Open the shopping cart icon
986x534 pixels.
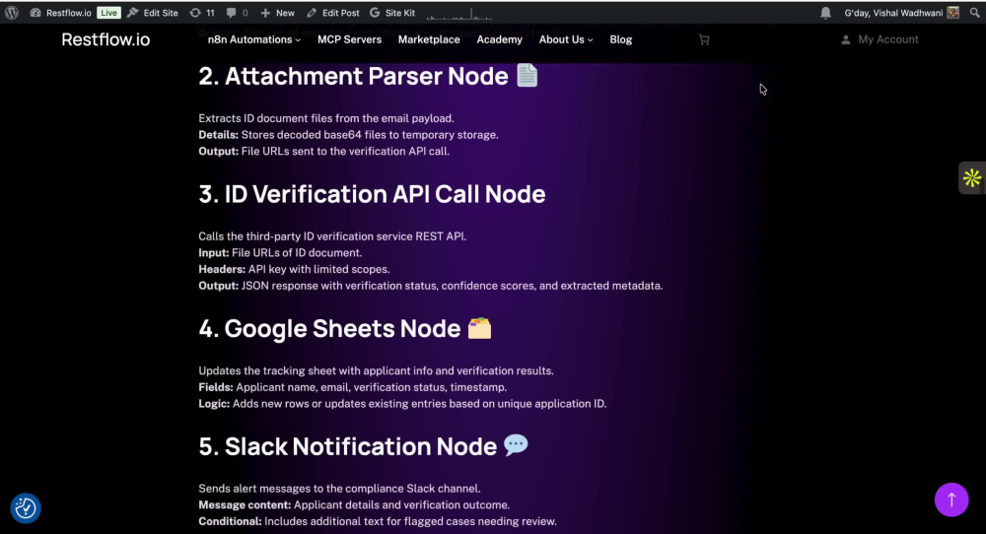coord(704,39)
